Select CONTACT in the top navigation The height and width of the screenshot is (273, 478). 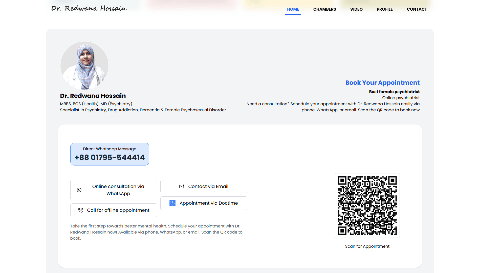pos(417,9)
